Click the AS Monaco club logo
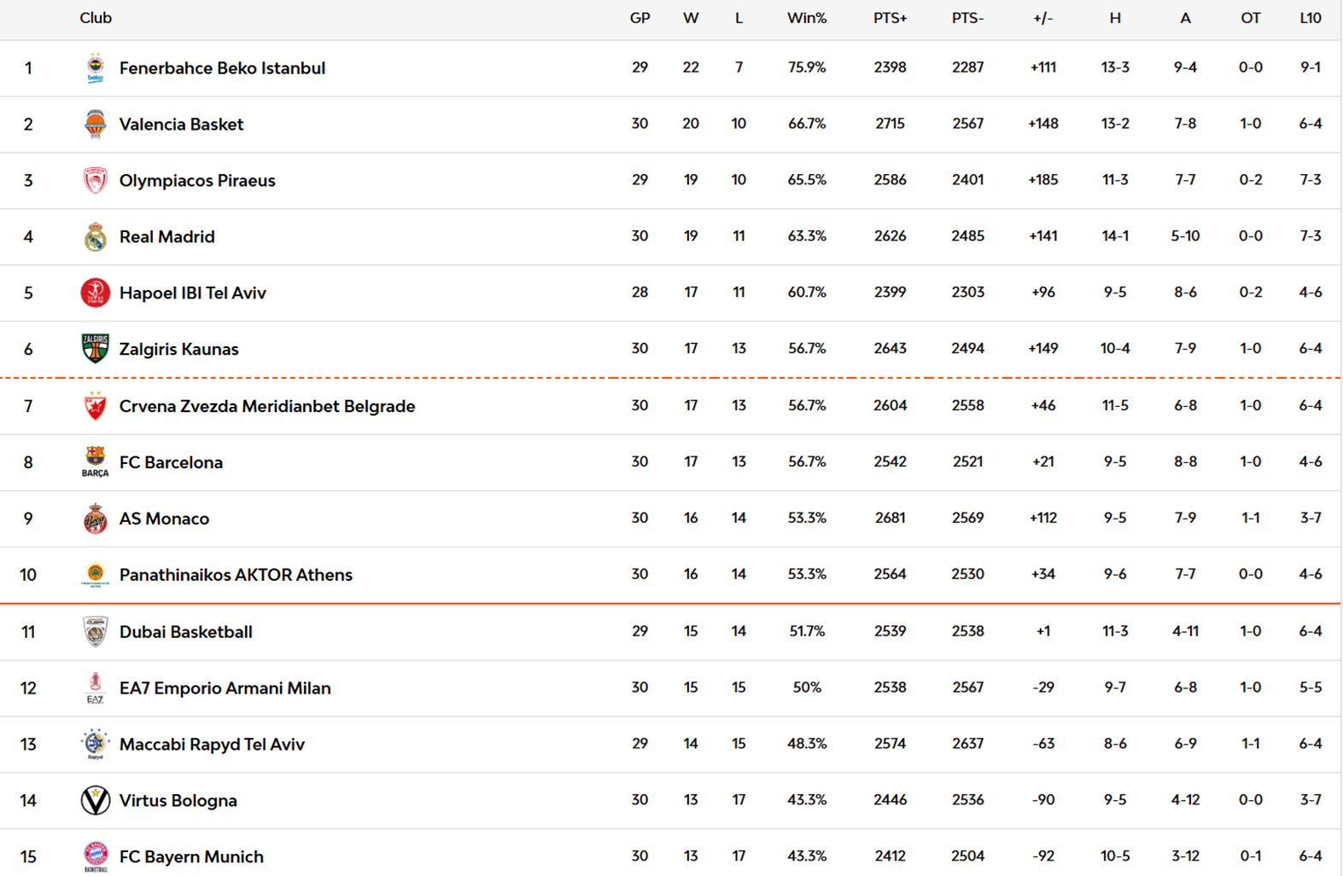Screen dimensions: 1343x876 95,519
